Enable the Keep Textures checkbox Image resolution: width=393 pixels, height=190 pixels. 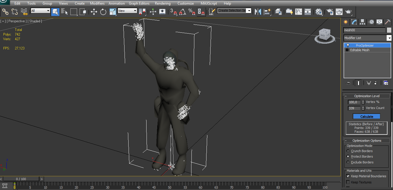pyautogui.click(x=348, y=182)
